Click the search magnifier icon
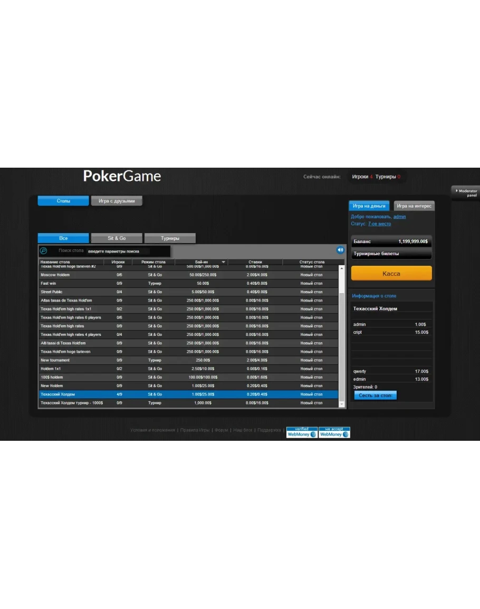Screen dimensions: 480x609 [x=44, y=251]
